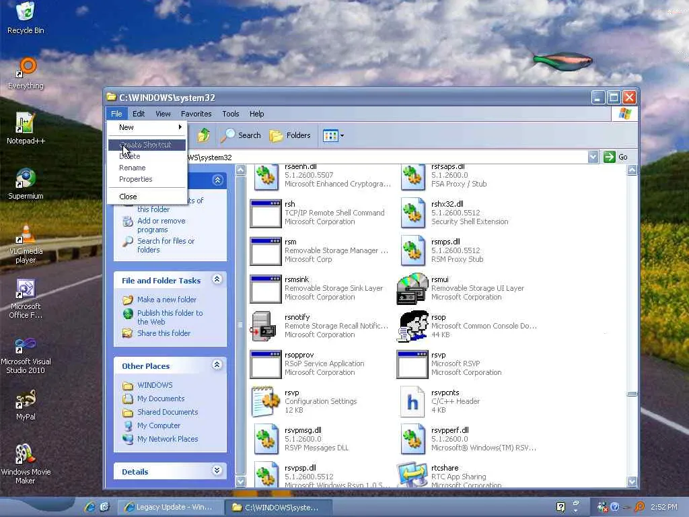The height and width of the screenshot is (517, 689).
Task: Click the Everything search tray icon
Action: (x=639, y=507)
